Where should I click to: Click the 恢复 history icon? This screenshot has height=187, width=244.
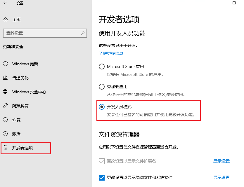5,120
